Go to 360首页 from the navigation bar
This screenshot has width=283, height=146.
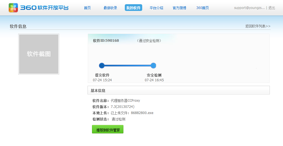click(203, 8)
